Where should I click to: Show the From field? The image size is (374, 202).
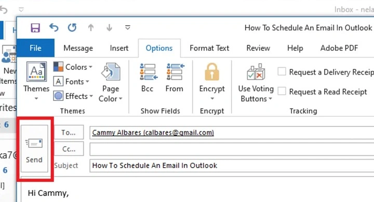point(175,78)
